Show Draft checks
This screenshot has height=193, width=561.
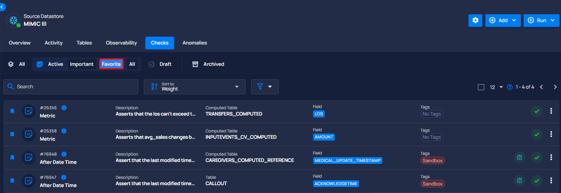160,64
